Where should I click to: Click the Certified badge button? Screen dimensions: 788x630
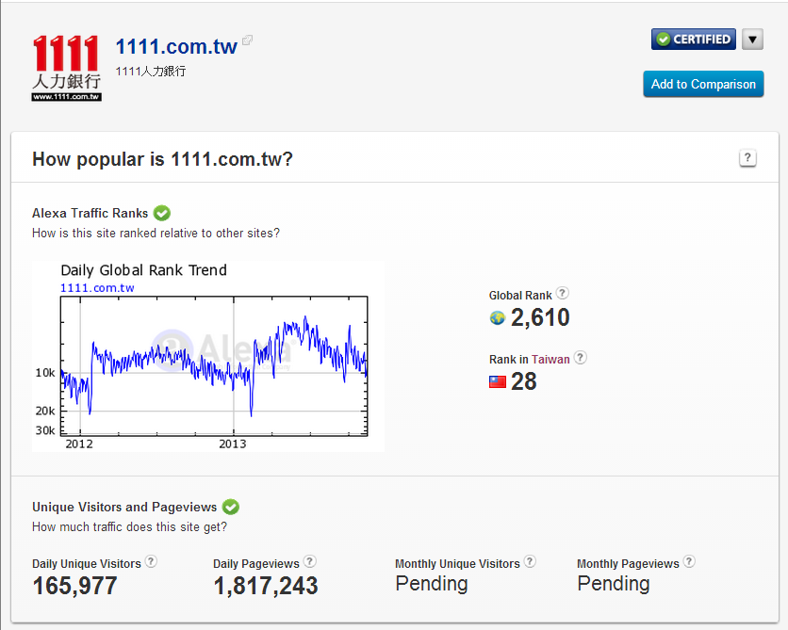pos(694,40)
